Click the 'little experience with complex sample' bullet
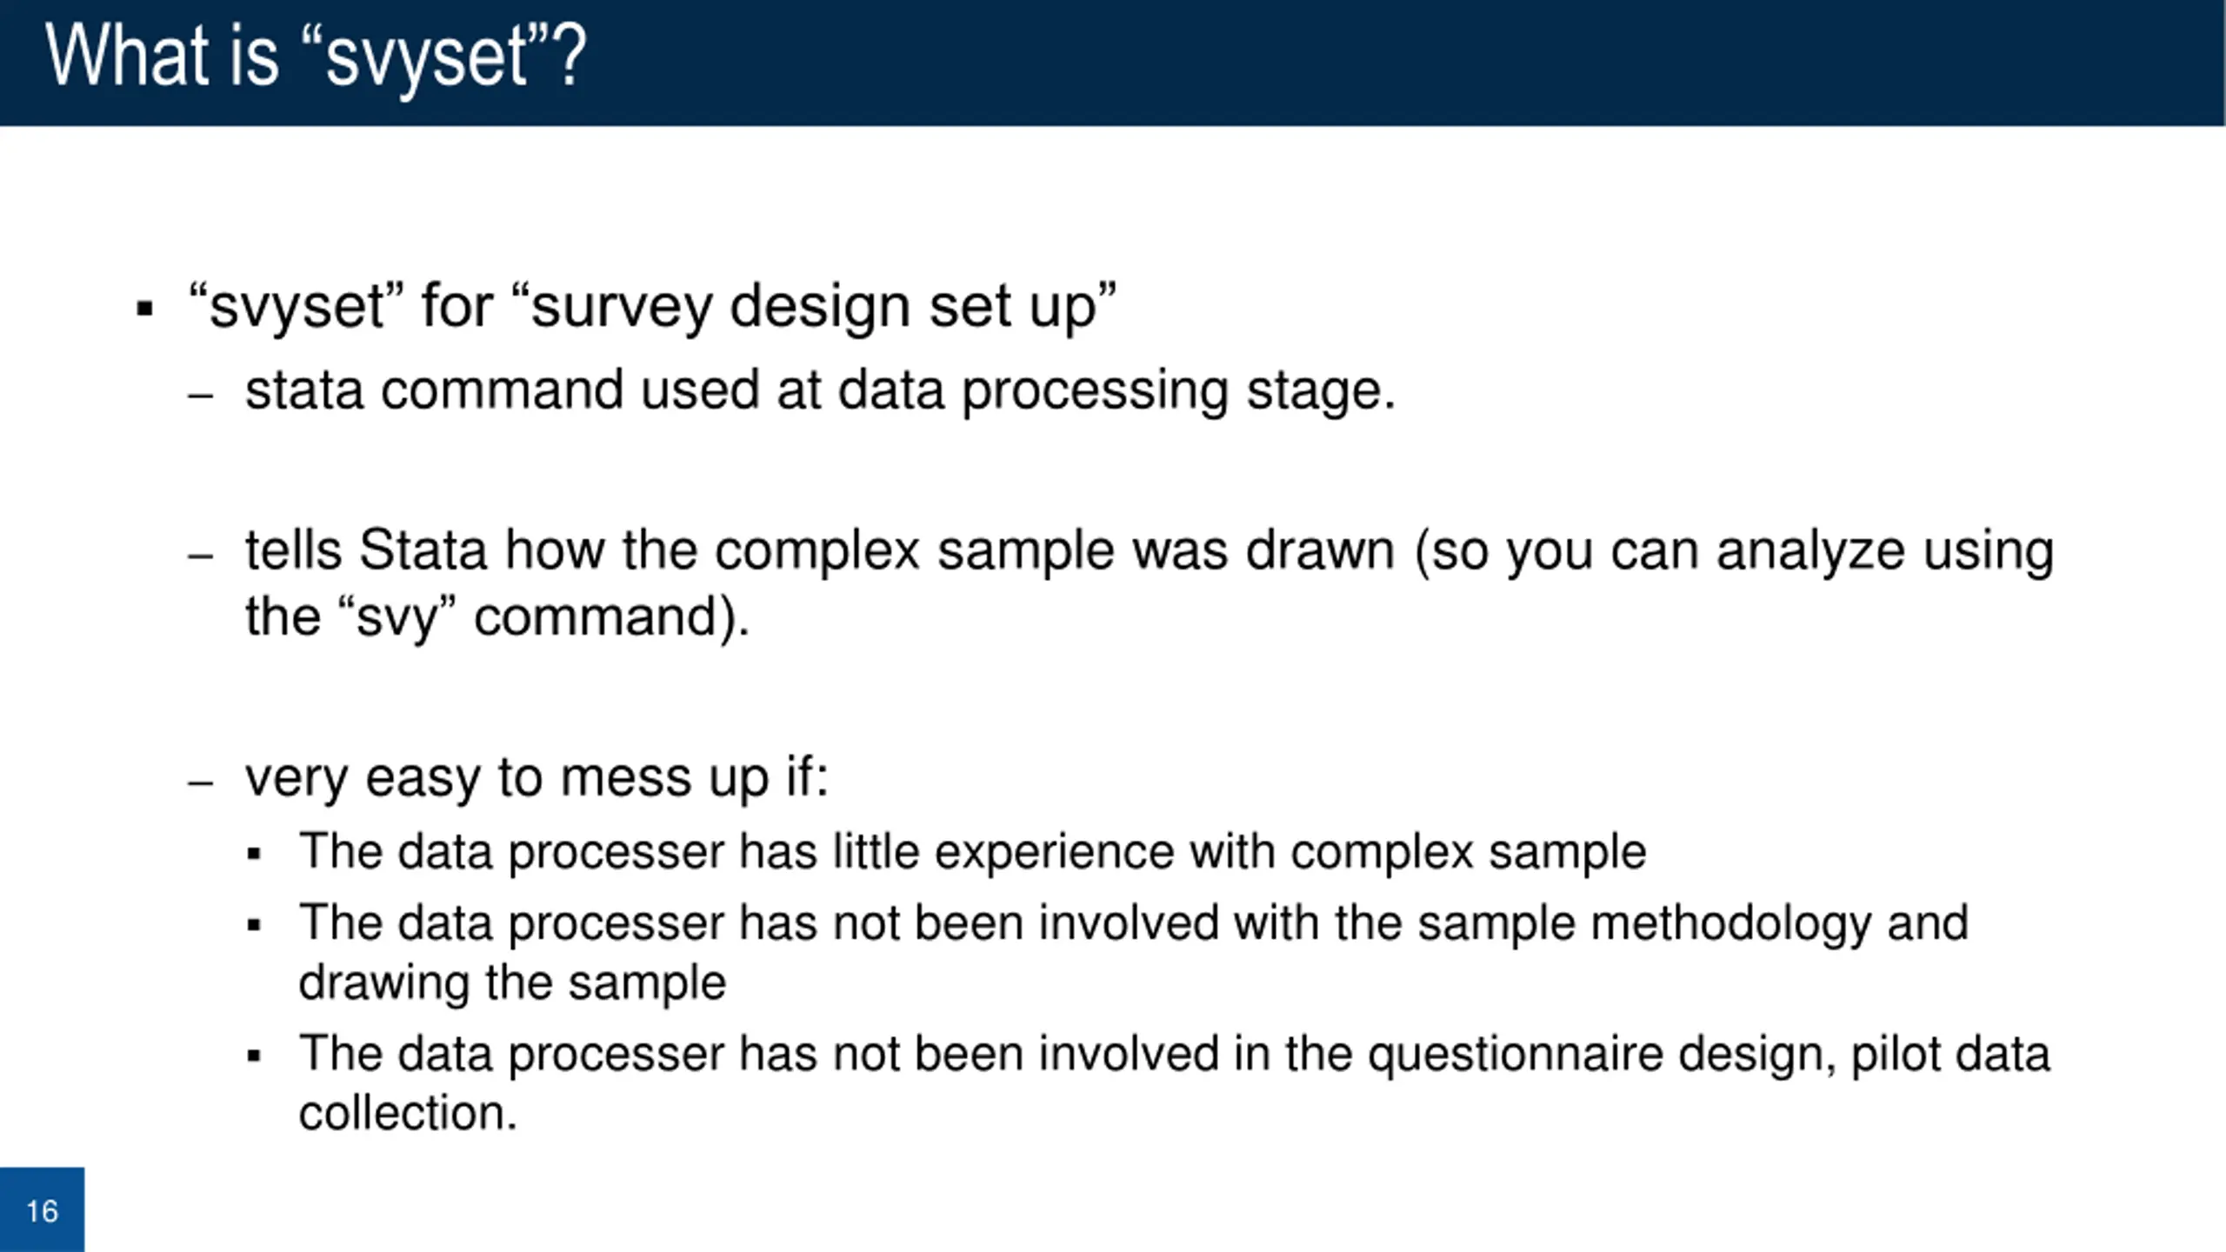Screen dimensions: 2226x1252 click(x=972, y=851)
